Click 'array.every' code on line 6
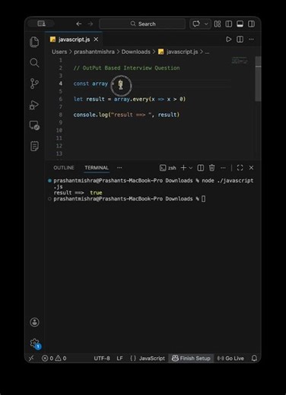 [x=131, y=100]
